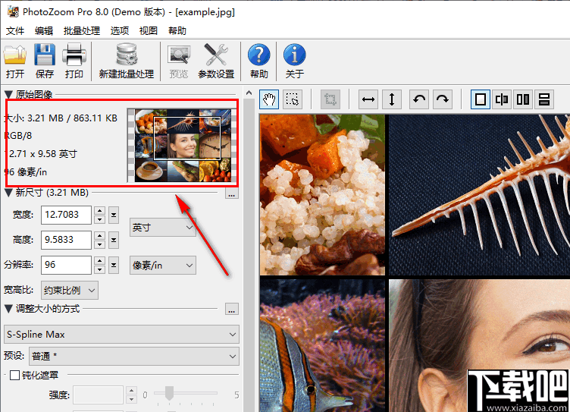This screenshot has height=412, width=570.
Task: Click the 强度 strength value field
Action: tap(98, 395)
